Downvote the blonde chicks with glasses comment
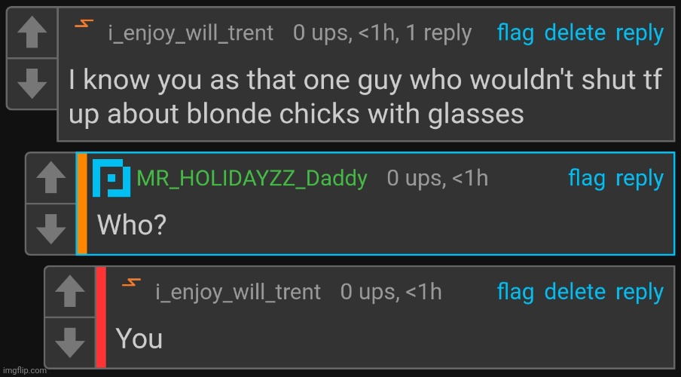 32,82
